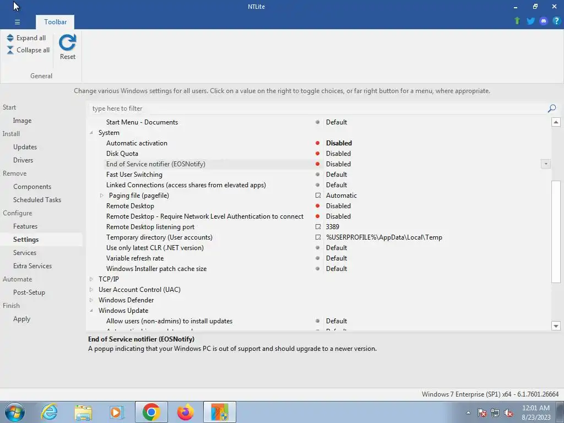
Task: Click the settings list vertical scrollbar thumb
Action: pos(556,231)
